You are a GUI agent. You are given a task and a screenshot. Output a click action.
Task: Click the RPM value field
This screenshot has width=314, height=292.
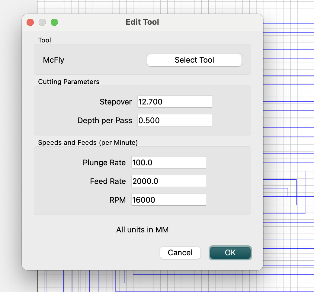[168, 200]
